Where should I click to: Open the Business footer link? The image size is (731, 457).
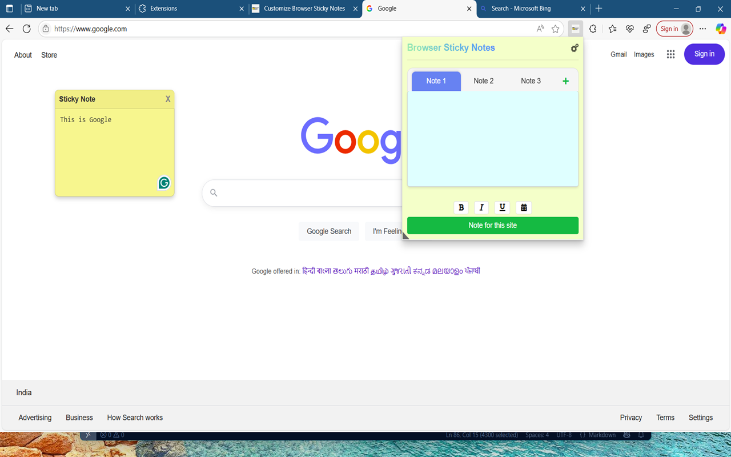click(79, 418)
